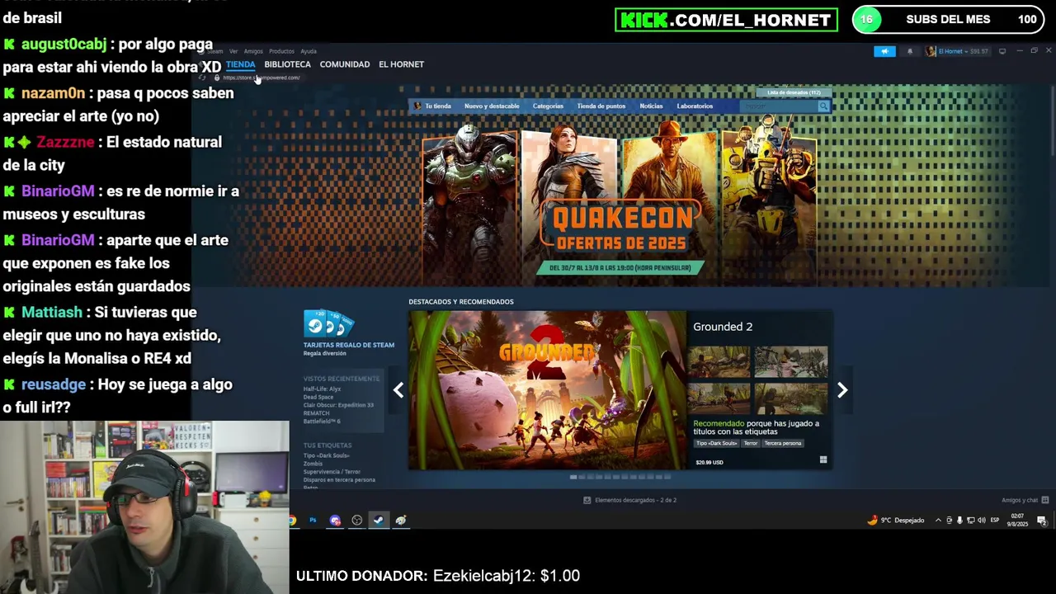
Task: Click the store search magnifier icon
Action: 823,106
